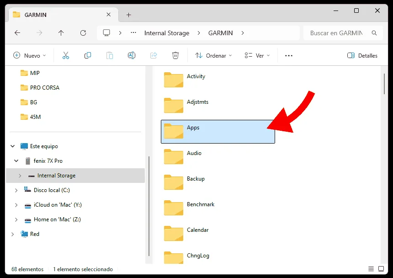Open a new tab with plus

(x=128, y=15)
